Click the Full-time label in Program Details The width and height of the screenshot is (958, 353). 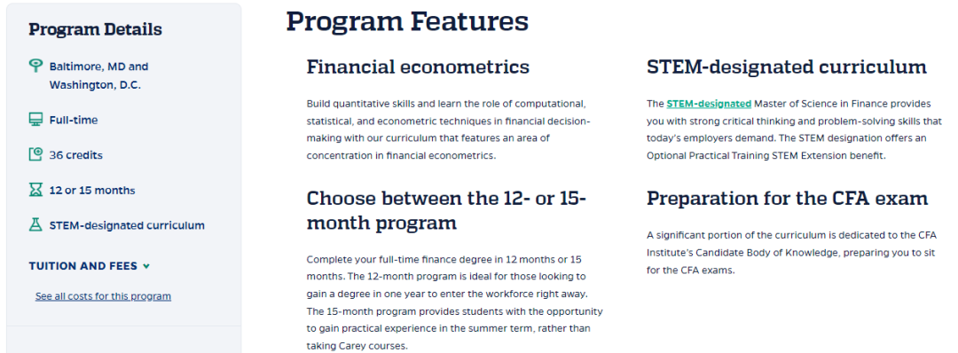[x=74, y=121]
